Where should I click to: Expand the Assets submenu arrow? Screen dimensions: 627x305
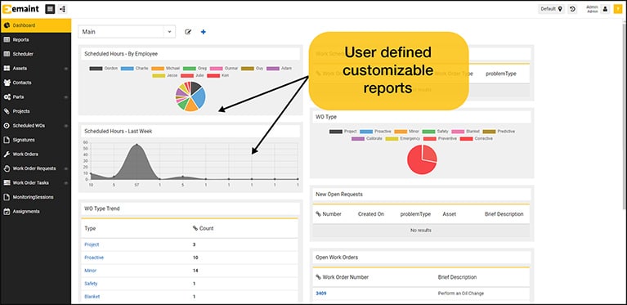(x=66, y=69)
